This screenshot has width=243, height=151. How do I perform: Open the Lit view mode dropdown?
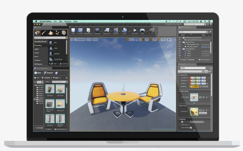89,40
